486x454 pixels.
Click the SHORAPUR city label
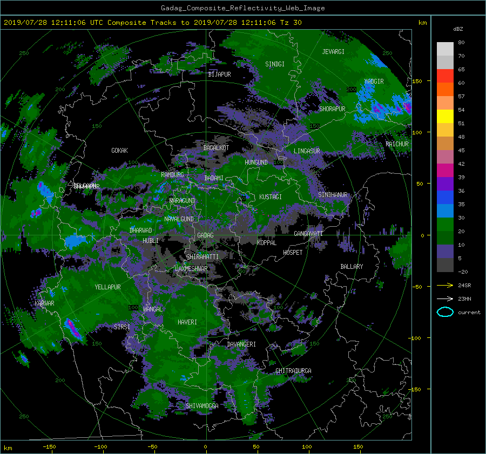click(332, 109)
